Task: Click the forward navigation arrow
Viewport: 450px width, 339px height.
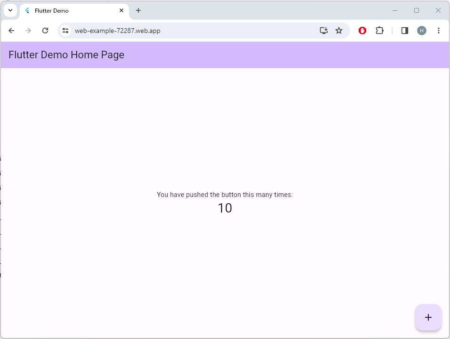Action: [x=28, y=31]
